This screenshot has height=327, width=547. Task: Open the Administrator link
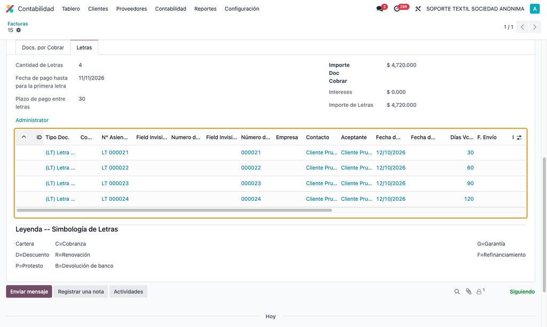[x=32, y=120]
